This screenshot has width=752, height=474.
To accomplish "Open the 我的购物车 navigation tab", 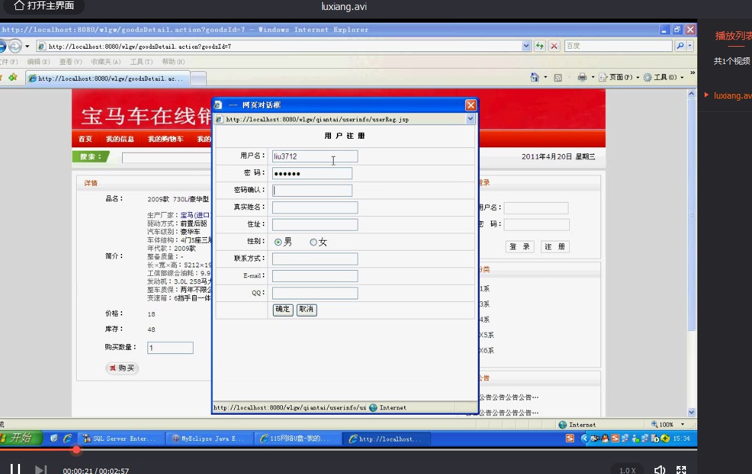I will 165,139.
